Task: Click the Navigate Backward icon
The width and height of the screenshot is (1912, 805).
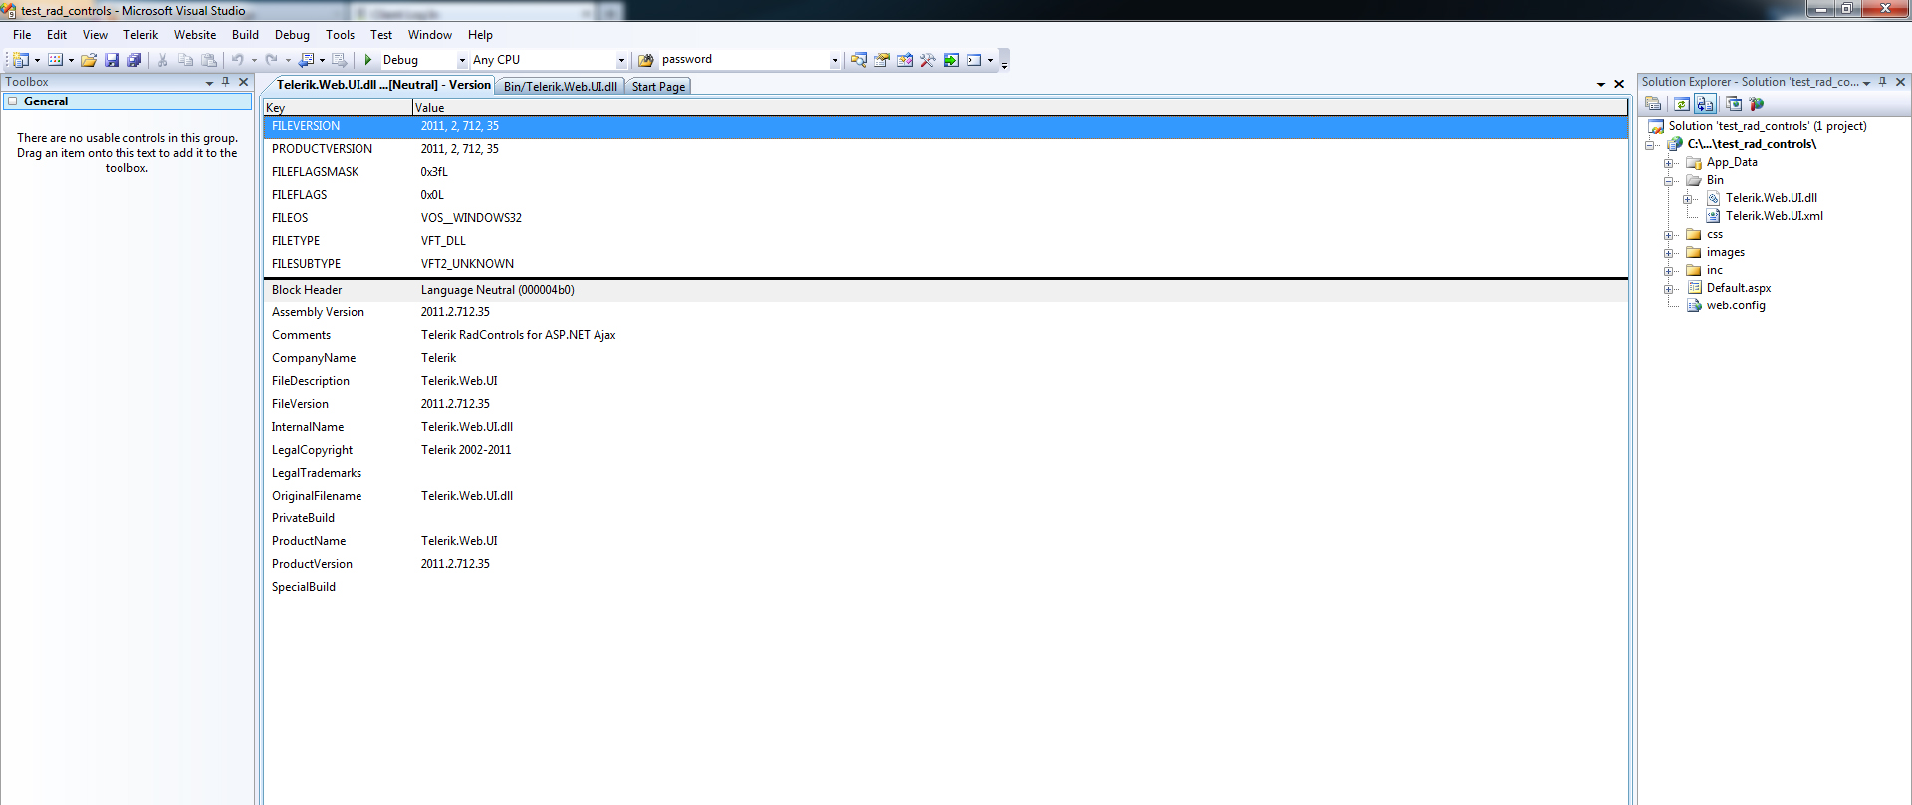Action: pyautogui.click(x=307, y=60)
